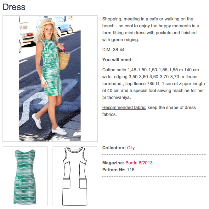Click the neckline of the line drawing
209x209 pixels.
tap(75, 150)
